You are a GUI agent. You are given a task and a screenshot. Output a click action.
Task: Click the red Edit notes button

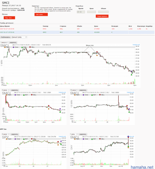tap(41, 14)
